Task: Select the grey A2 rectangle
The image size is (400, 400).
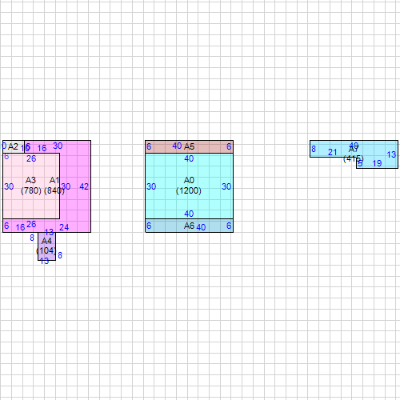Action: tap(14, 146)
